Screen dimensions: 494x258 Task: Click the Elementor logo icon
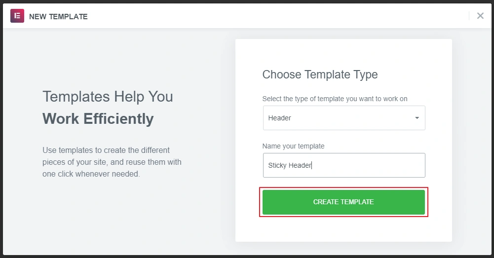17,16
